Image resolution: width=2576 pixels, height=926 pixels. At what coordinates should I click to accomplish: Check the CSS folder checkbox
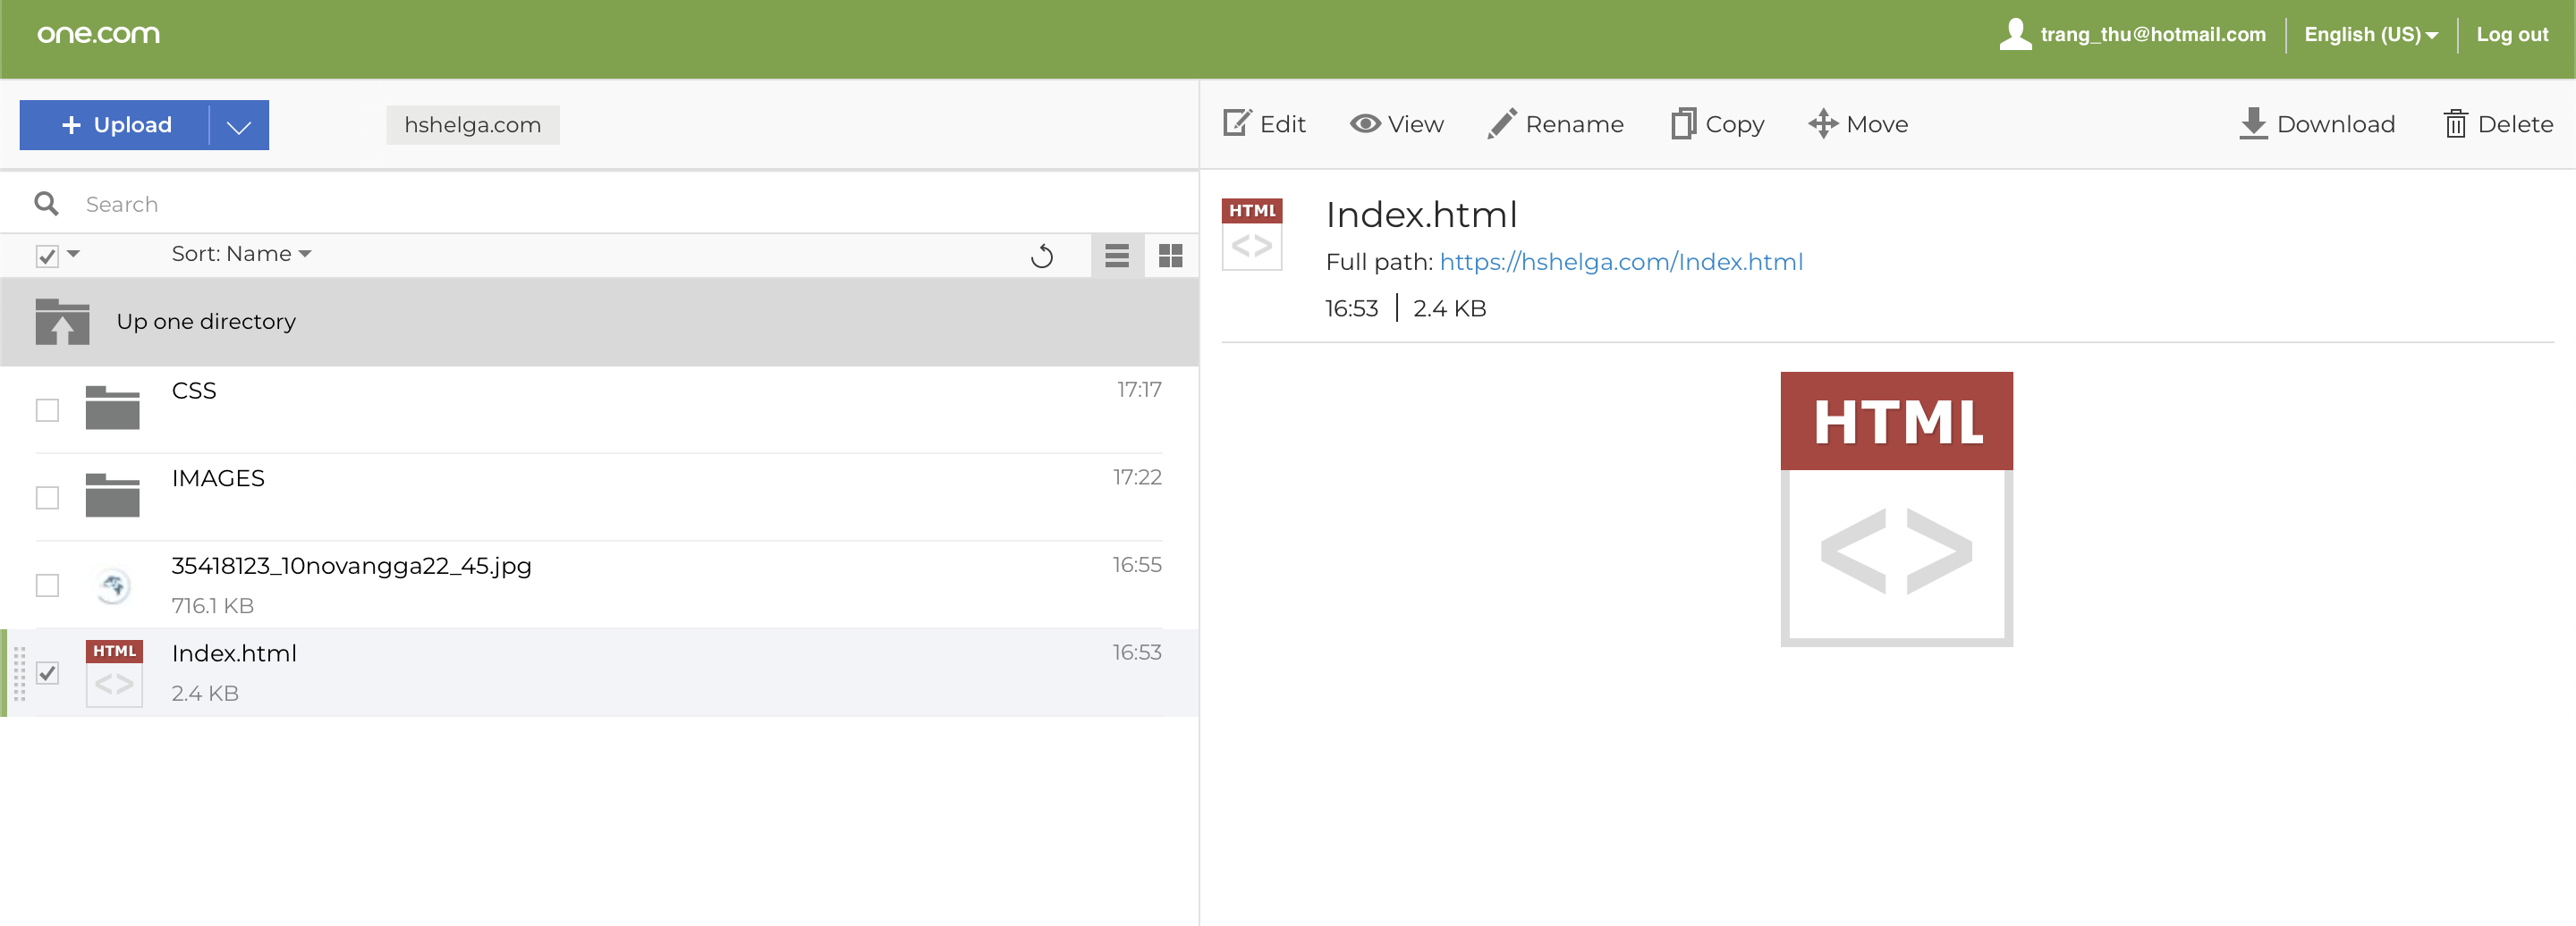[47, 410]
